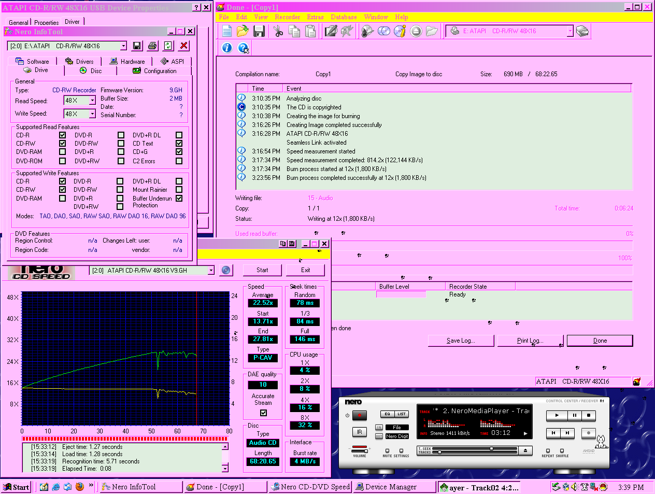Toggle CD Text read feature checkbox
This screenshot has height=494, width=655.
point(179,144)
